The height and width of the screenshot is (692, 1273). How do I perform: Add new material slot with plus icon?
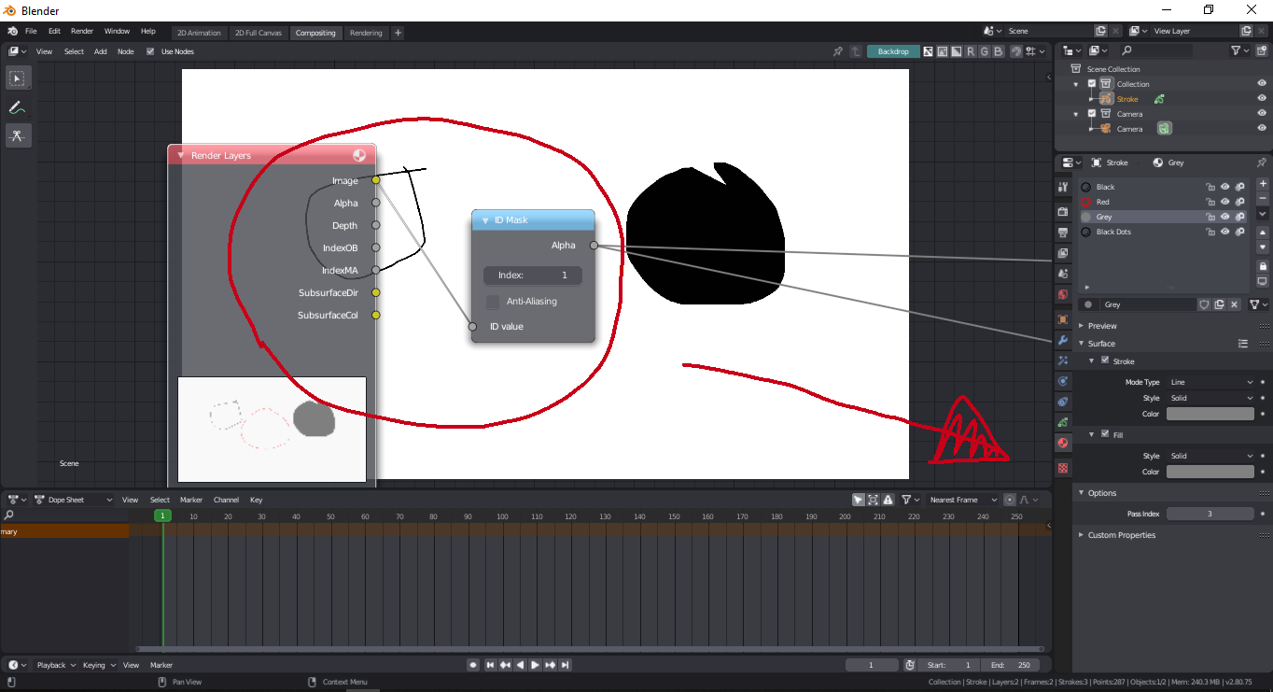pyautogui.click(x=1262, y=184)
